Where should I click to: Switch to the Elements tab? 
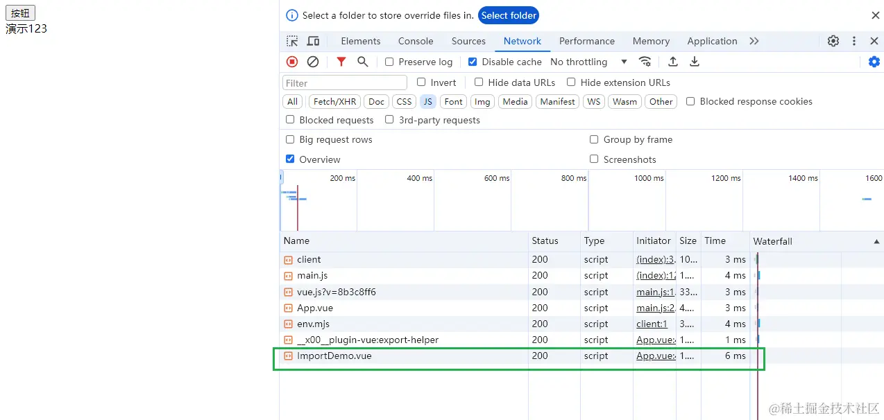coord(361,41)
